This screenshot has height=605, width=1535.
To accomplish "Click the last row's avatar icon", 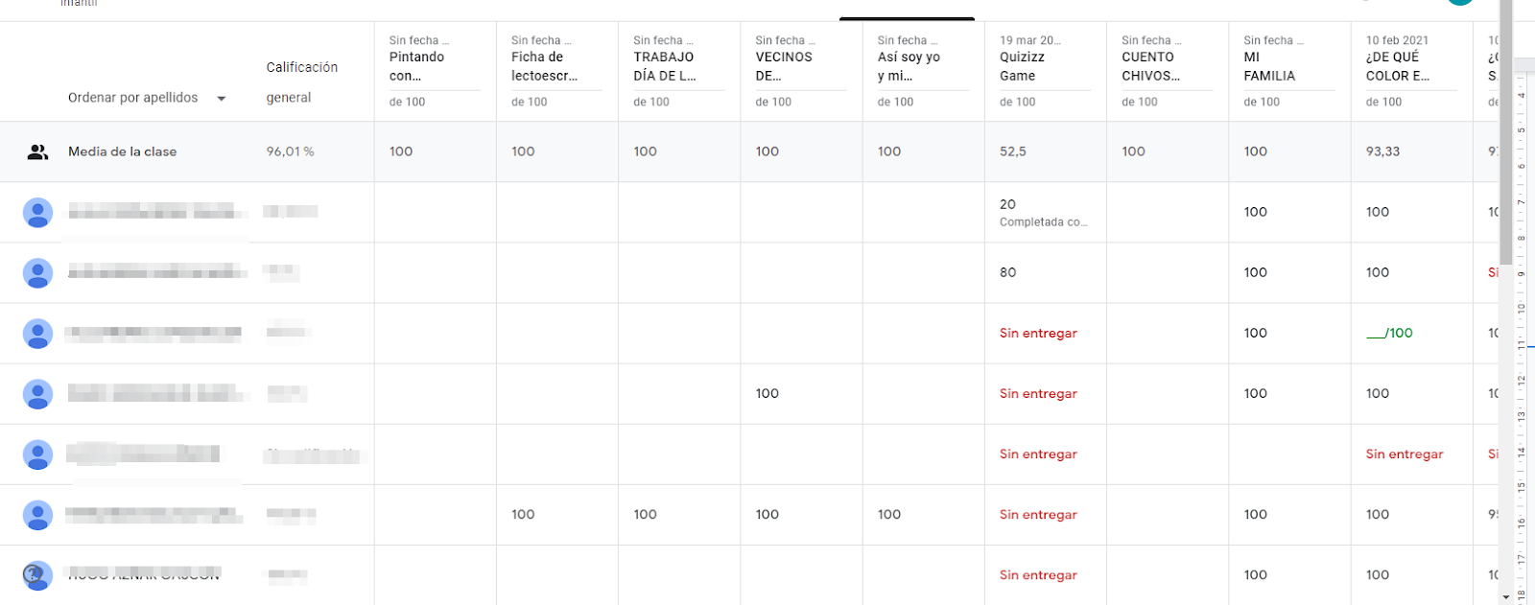I will click(37, 575).
